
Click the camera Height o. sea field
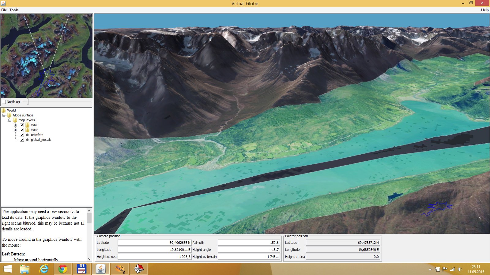coord(155,257)
